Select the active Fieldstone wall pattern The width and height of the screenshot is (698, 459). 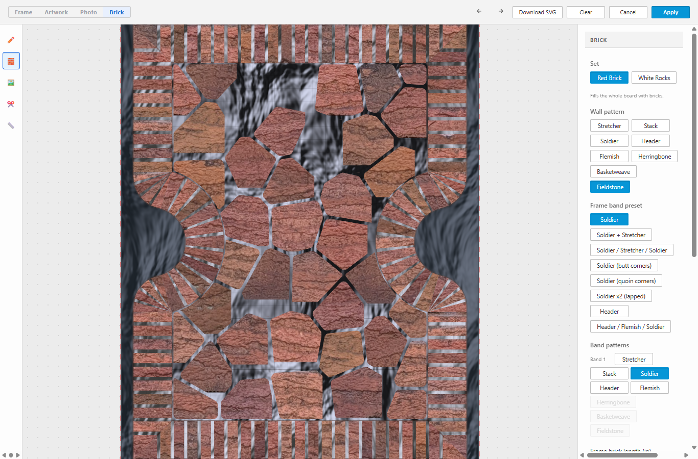tap(610, 187)
